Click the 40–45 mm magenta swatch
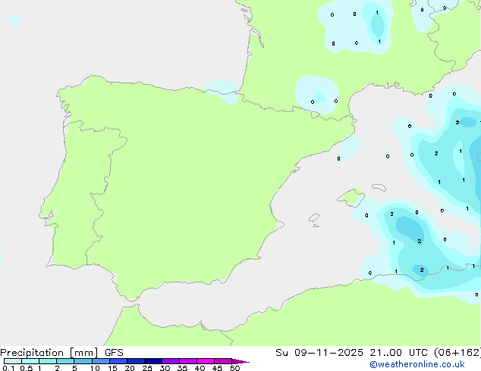The width and height of the screenshot is (481, 371). coord(206,361)
